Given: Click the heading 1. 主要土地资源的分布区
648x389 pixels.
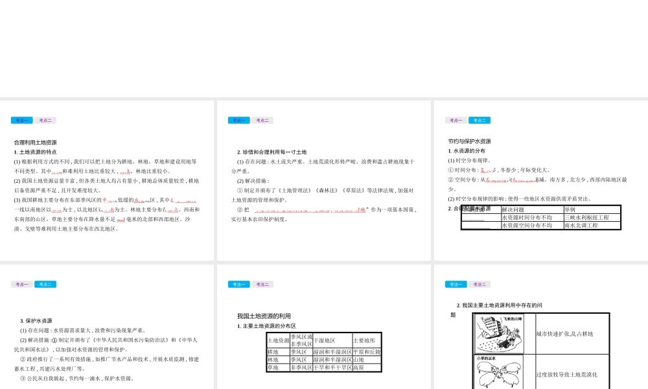Looking at the screenshot, I should point(266,326).
